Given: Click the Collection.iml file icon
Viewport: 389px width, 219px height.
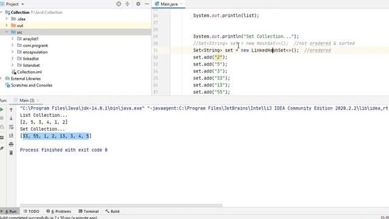Looking at the screenshot, I should 14,72.
